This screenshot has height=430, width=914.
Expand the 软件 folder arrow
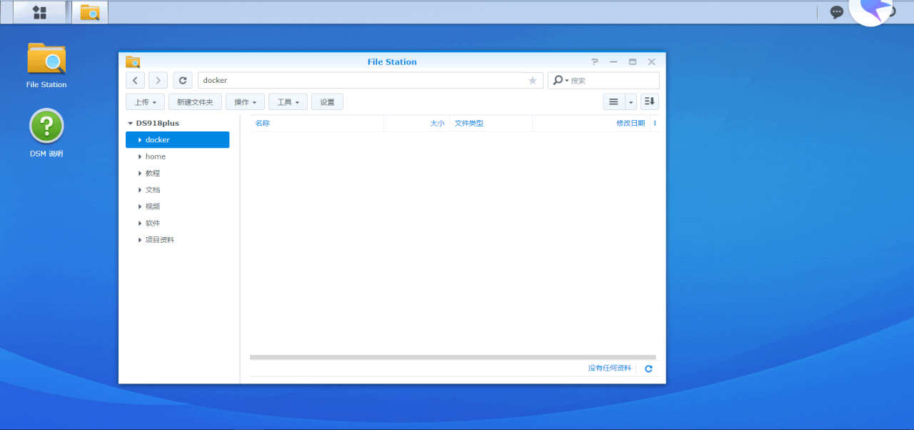click(x=140, y=223)
